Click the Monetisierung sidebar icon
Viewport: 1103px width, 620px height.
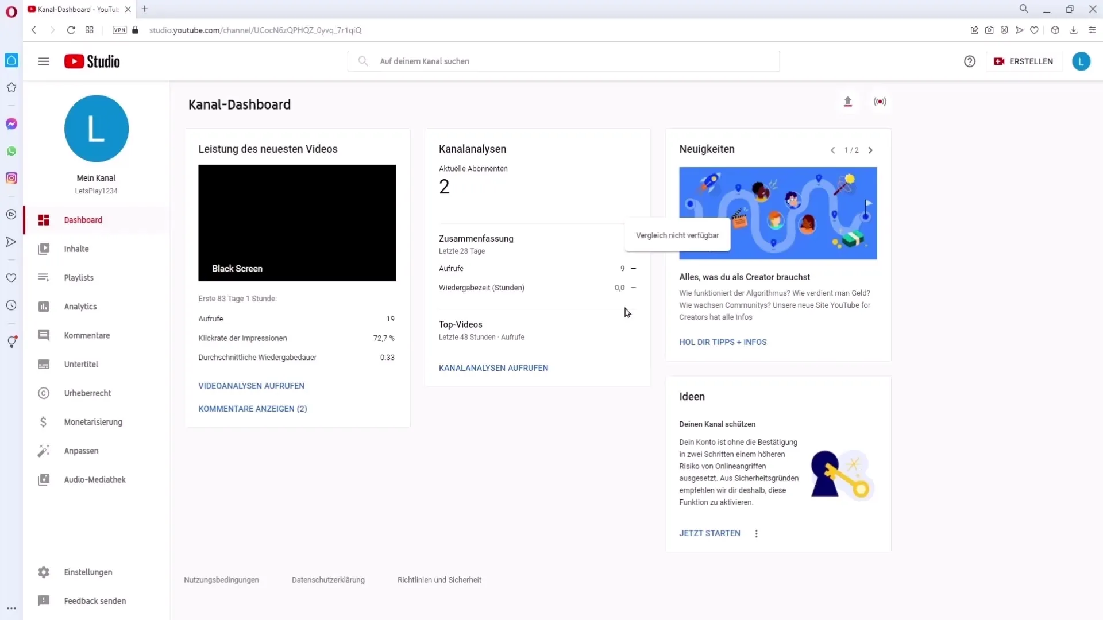pos(43,422)
